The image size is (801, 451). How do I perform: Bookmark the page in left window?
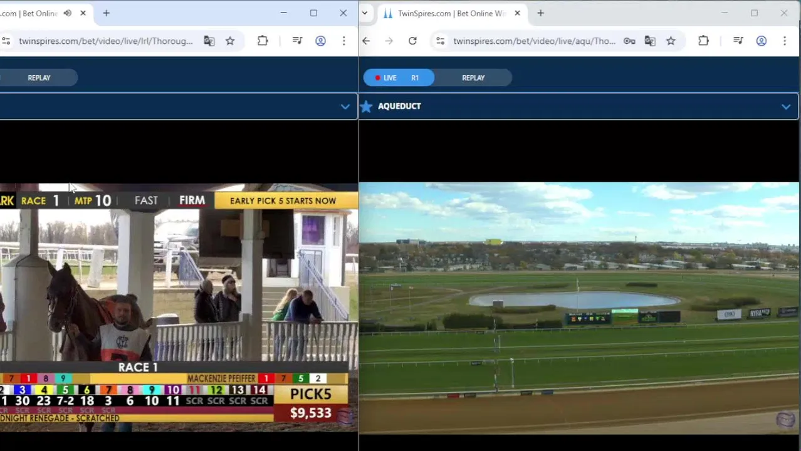[230, 41]
